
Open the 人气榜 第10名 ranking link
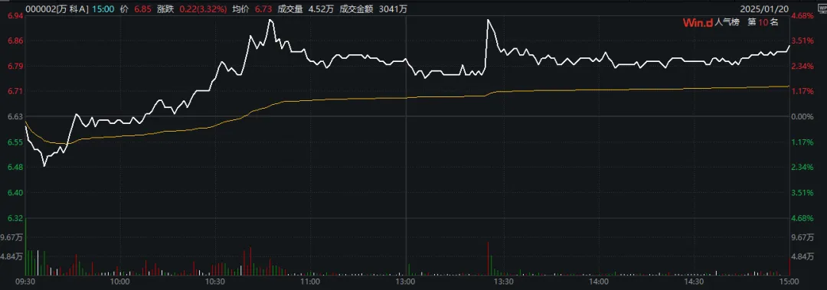747,23
